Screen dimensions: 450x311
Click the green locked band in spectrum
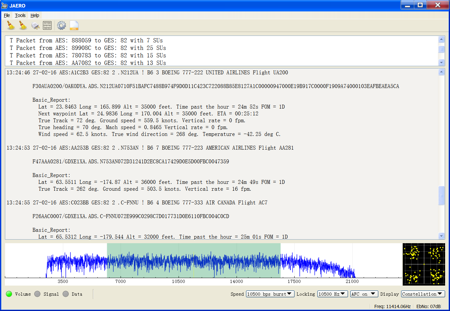tap(194, 260)
